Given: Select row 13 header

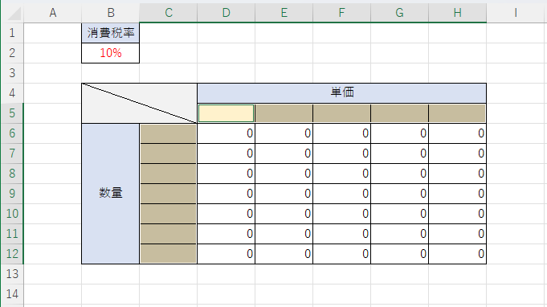Looking at the screenshot, I should tap(12, 274).
